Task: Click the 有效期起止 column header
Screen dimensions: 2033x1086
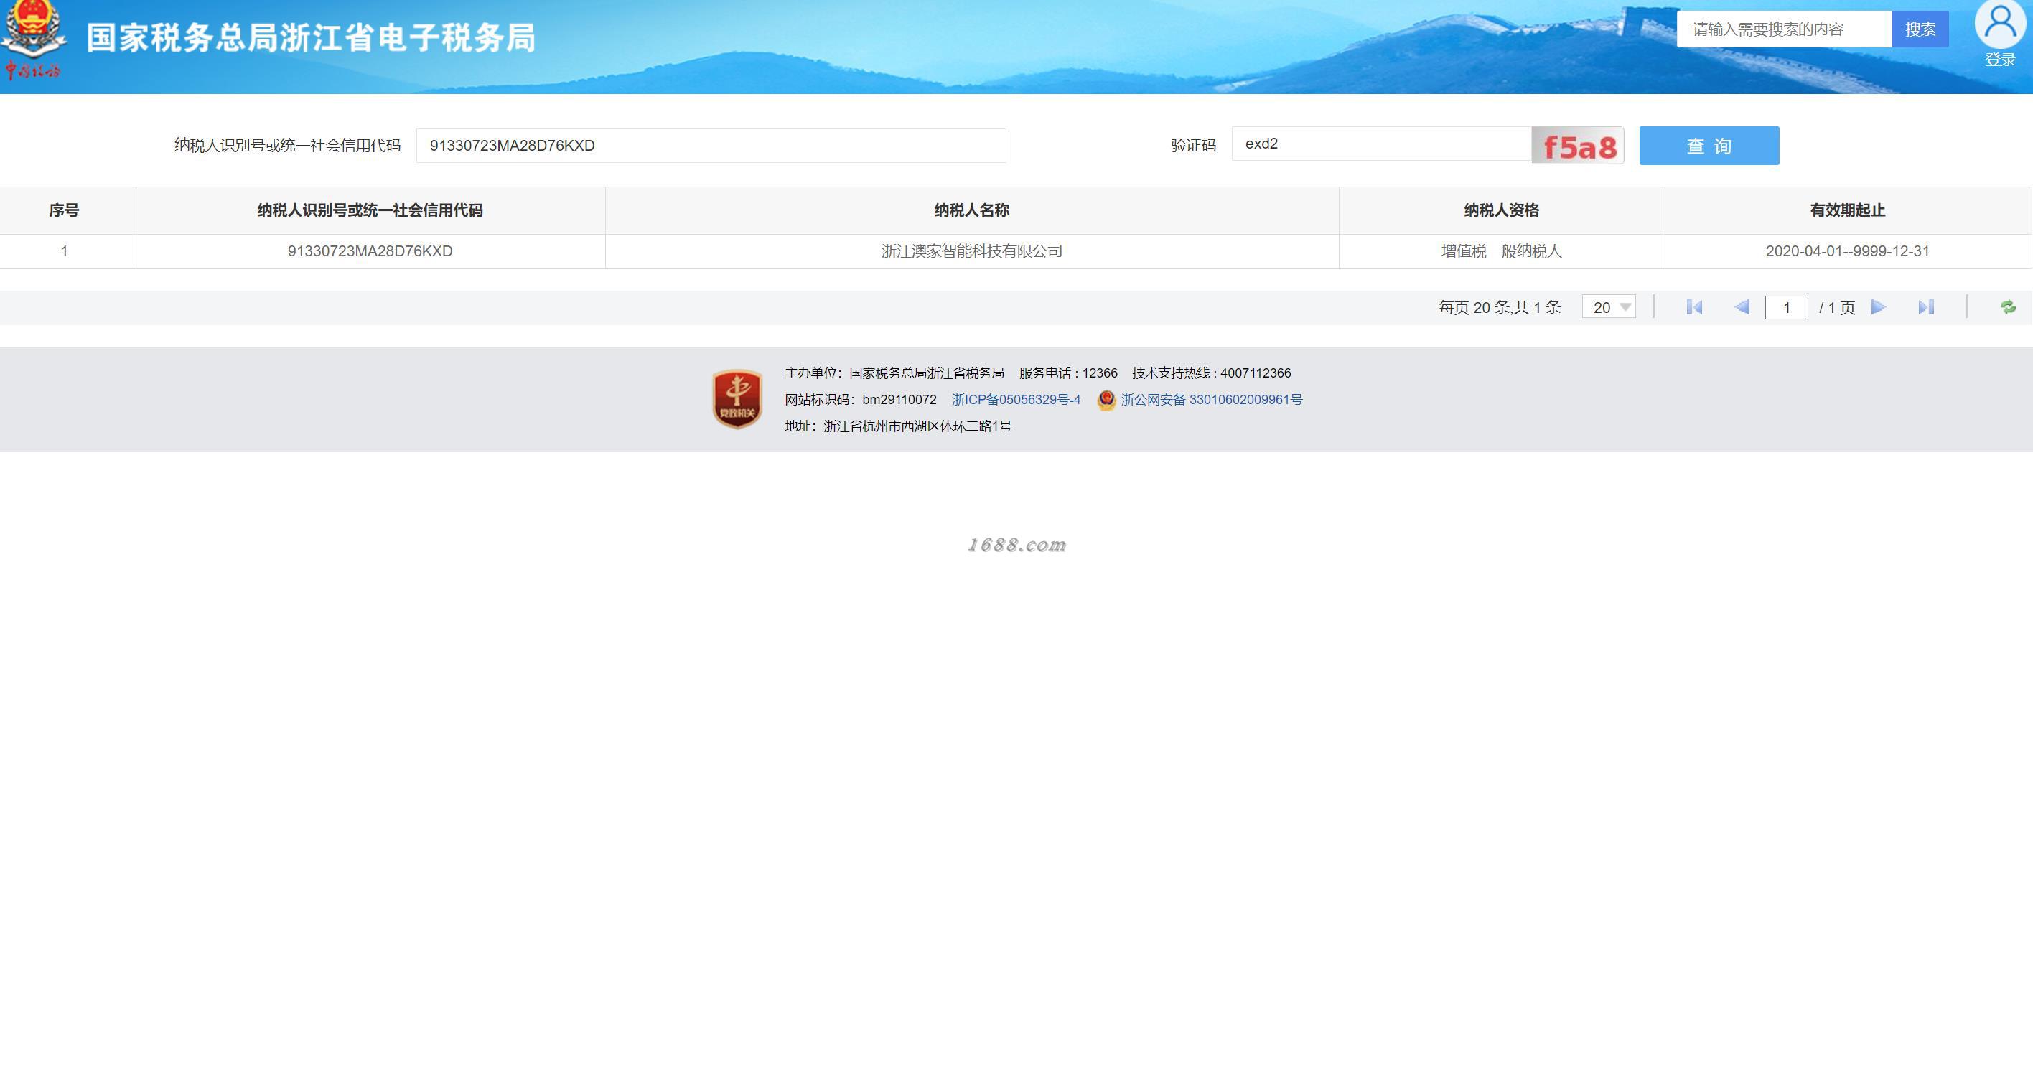Action: pos(1848,211)
